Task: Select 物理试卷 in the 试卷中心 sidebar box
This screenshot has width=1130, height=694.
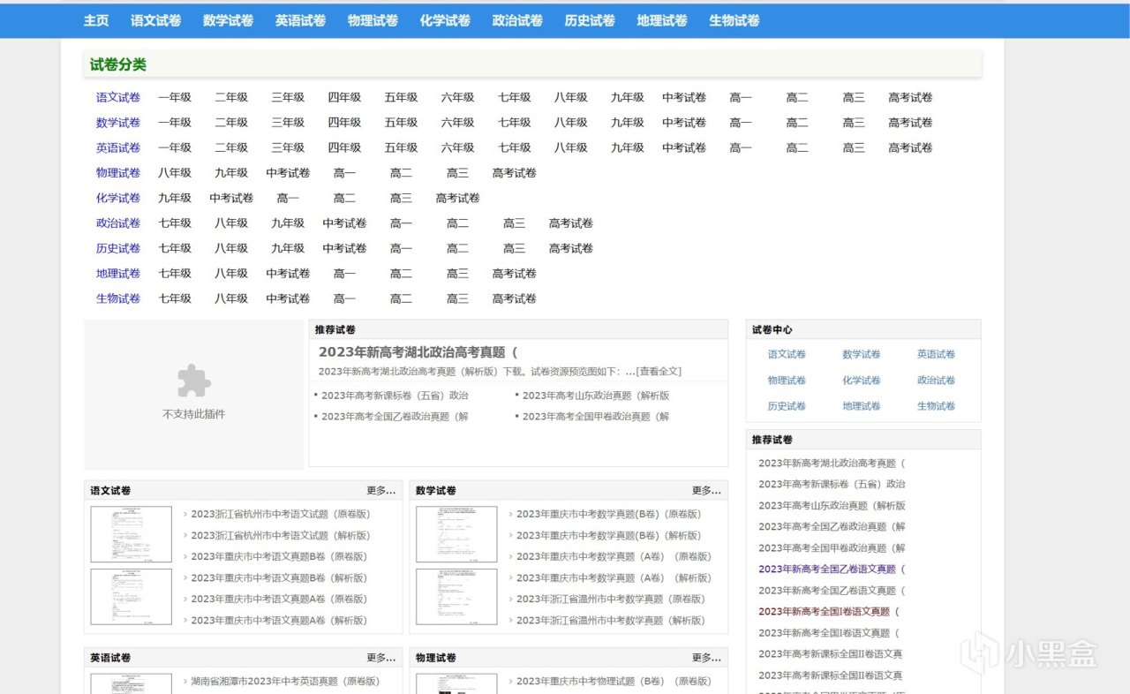Action: pos(787,381)
